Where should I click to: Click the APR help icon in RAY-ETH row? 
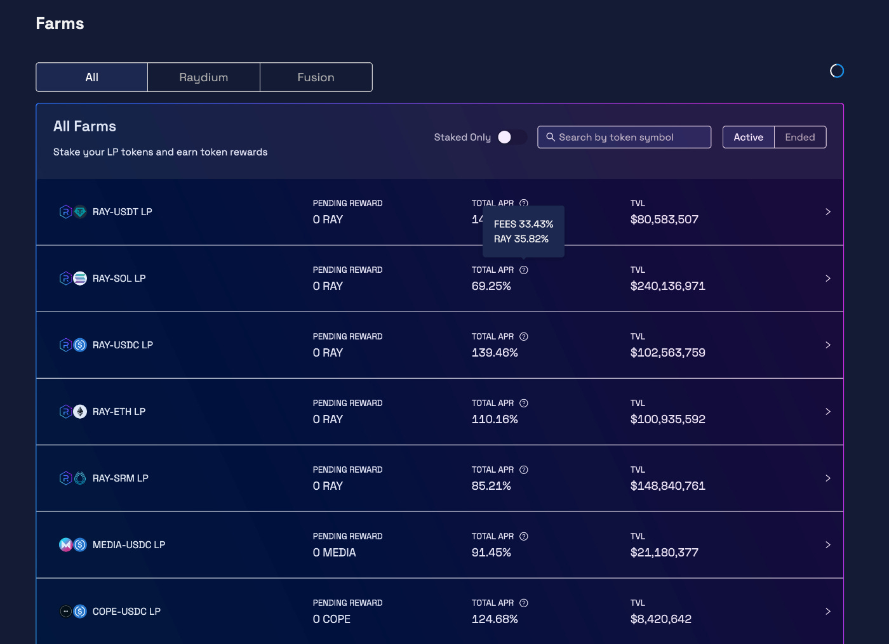tap(524, 404)
